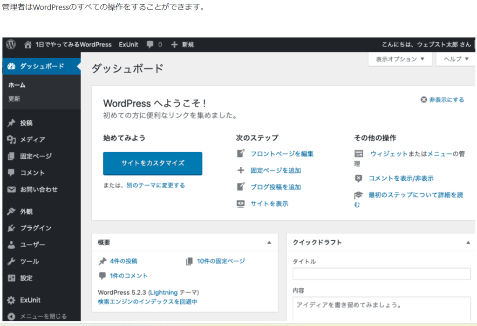Click the pushpin icon for 投稿 in sidebar
Screen dimensions: 477x326
click(x=12, y=123)
